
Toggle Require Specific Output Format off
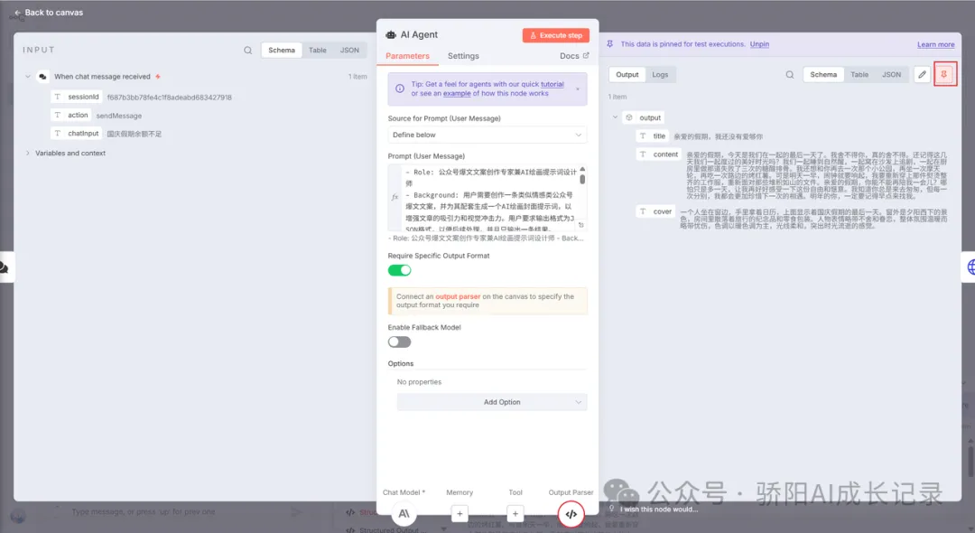click(x=399, y=270)
